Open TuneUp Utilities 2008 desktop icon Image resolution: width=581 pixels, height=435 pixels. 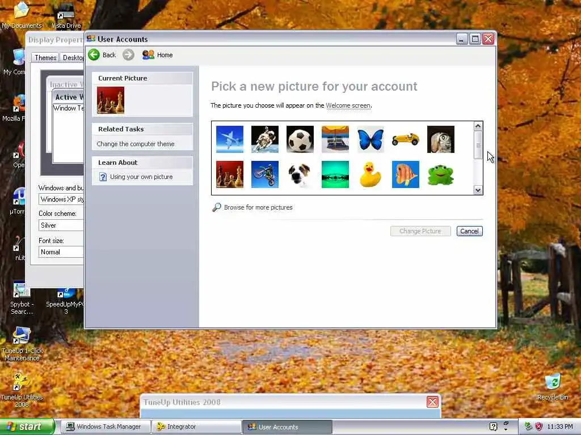pos(22,390)
